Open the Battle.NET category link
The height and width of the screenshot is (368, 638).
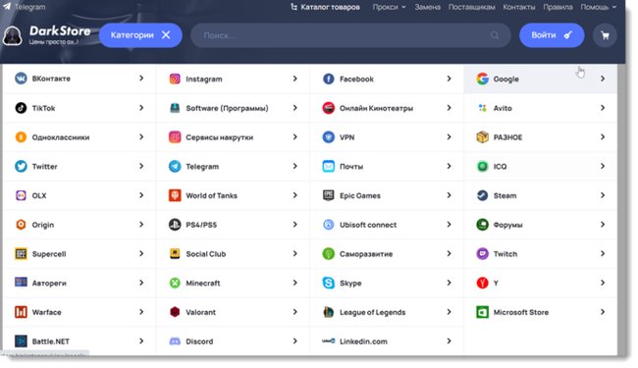pyautogui.click(x=50, y=342)
